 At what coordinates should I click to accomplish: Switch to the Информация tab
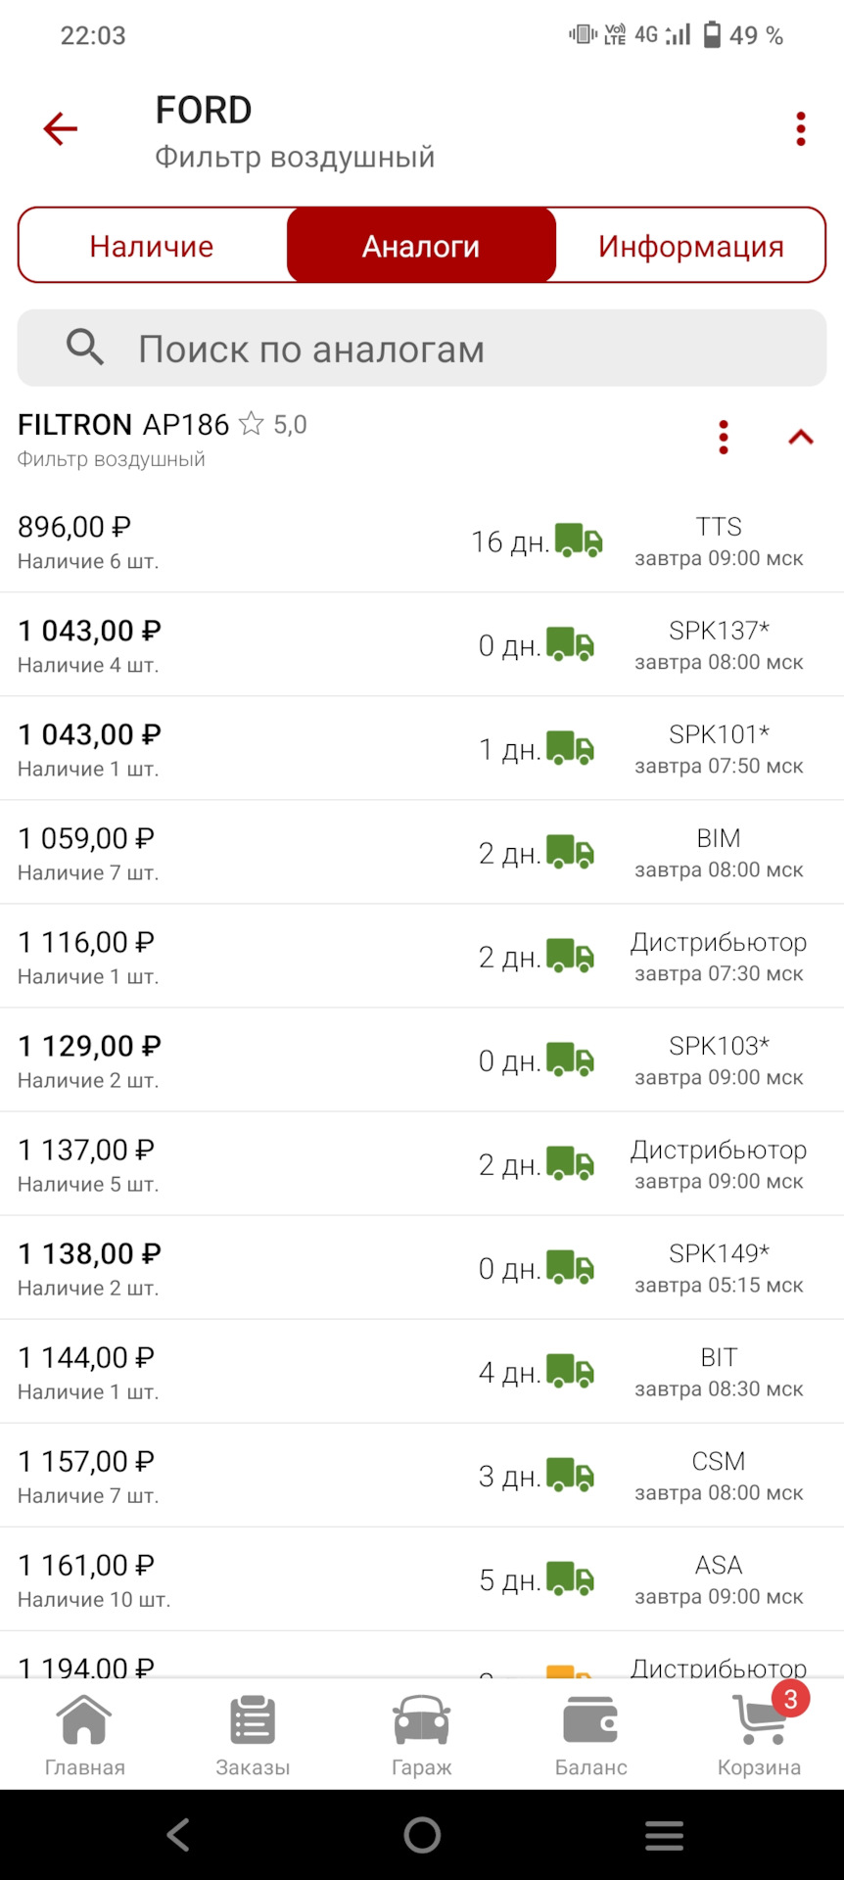click(x=691, y=246)
